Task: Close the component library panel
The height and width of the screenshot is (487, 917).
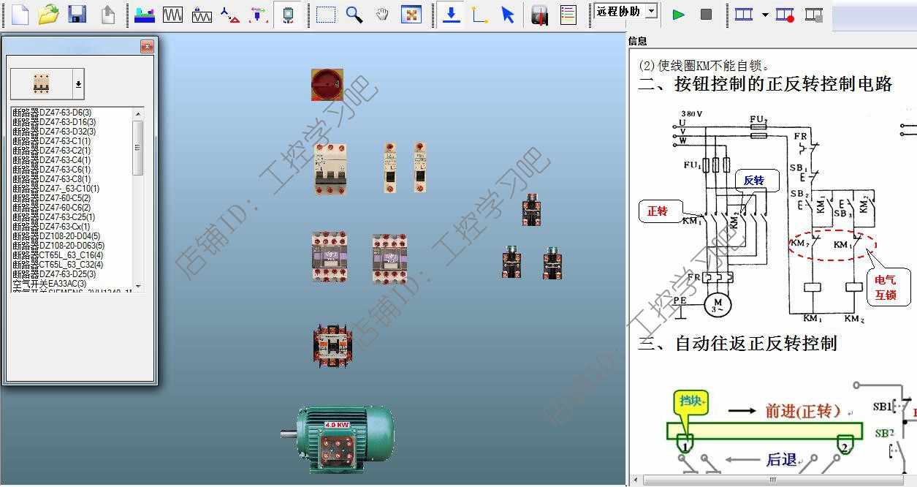Action: 147,47
